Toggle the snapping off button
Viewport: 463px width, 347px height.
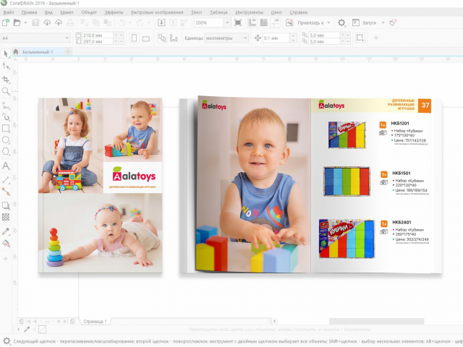pos(289,22)
